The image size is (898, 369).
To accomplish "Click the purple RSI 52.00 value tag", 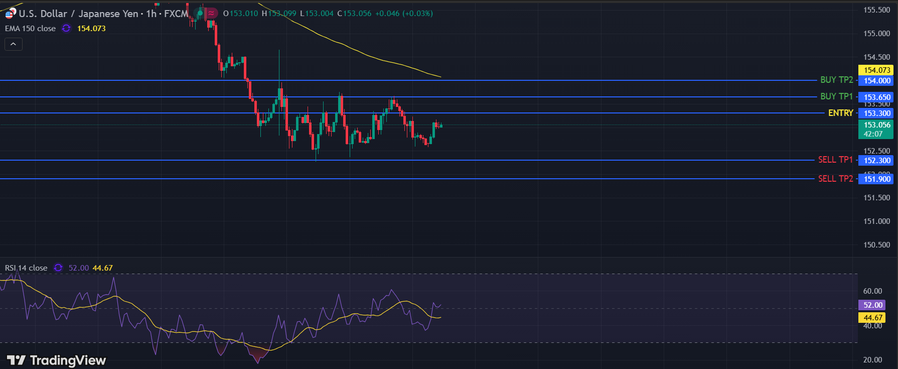I will coord(872,305).
